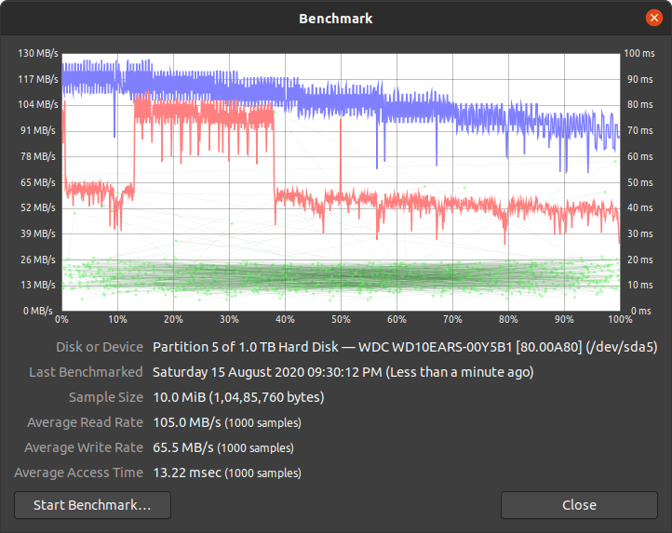Click the 80% x-axis label
672x533 pixels.
[508, 320]
